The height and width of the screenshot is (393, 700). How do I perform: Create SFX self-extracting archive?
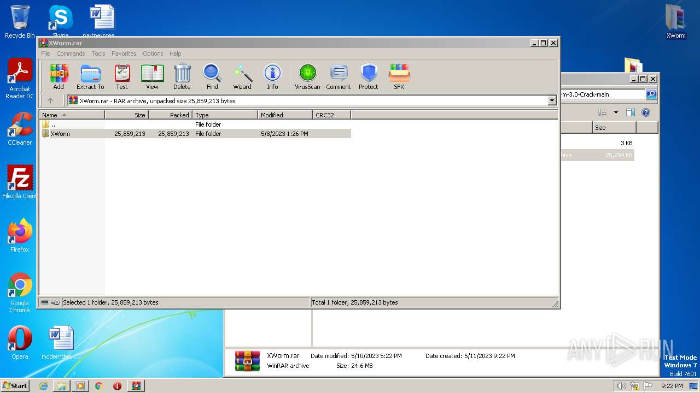[399, 76]
